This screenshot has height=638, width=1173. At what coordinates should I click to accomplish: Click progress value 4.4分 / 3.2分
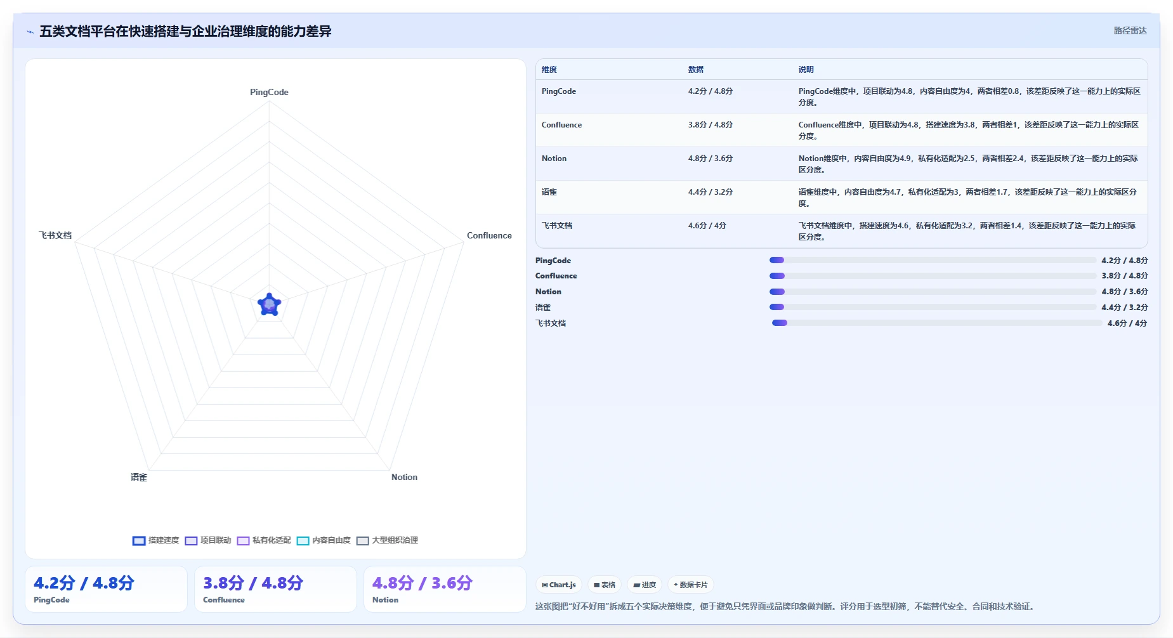click(x=1124, y=308)
